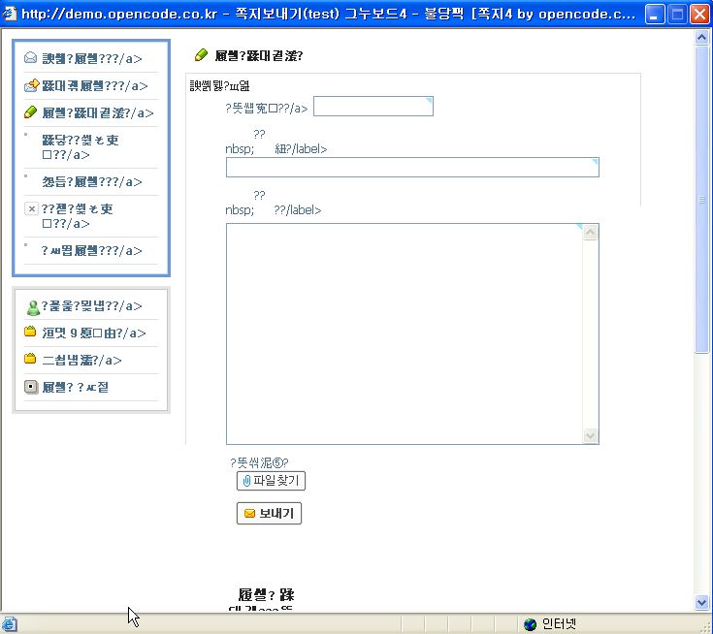713x634 pixels.
Task: Click the message textarea scroll-up arrow
Action: (590, 233)
